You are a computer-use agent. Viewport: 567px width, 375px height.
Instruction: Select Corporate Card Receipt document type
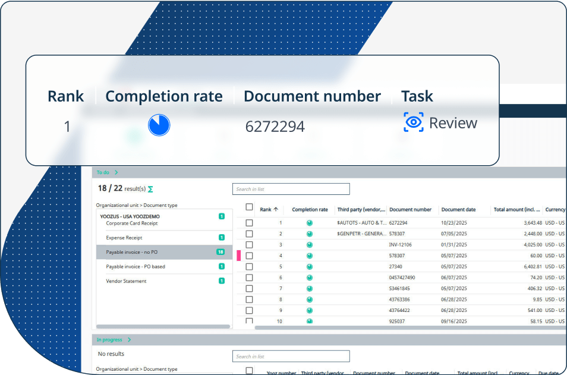(x=131, y=223)
